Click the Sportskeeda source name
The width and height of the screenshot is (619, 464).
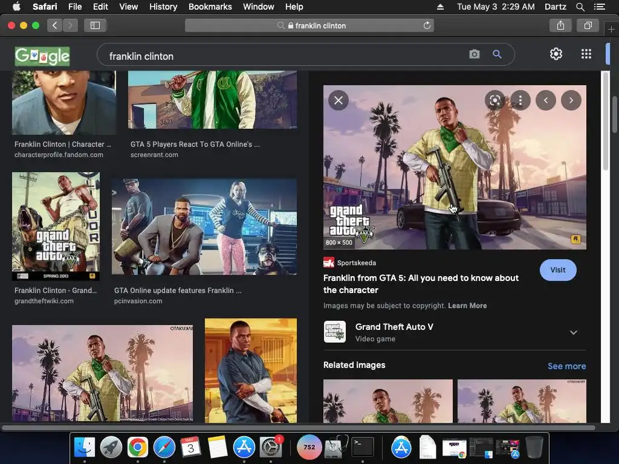pyautogui.click(x=357, y=263)
